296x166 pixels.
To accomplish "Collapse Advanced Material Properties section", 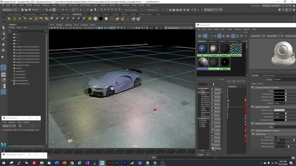I will tap(253, 130).
